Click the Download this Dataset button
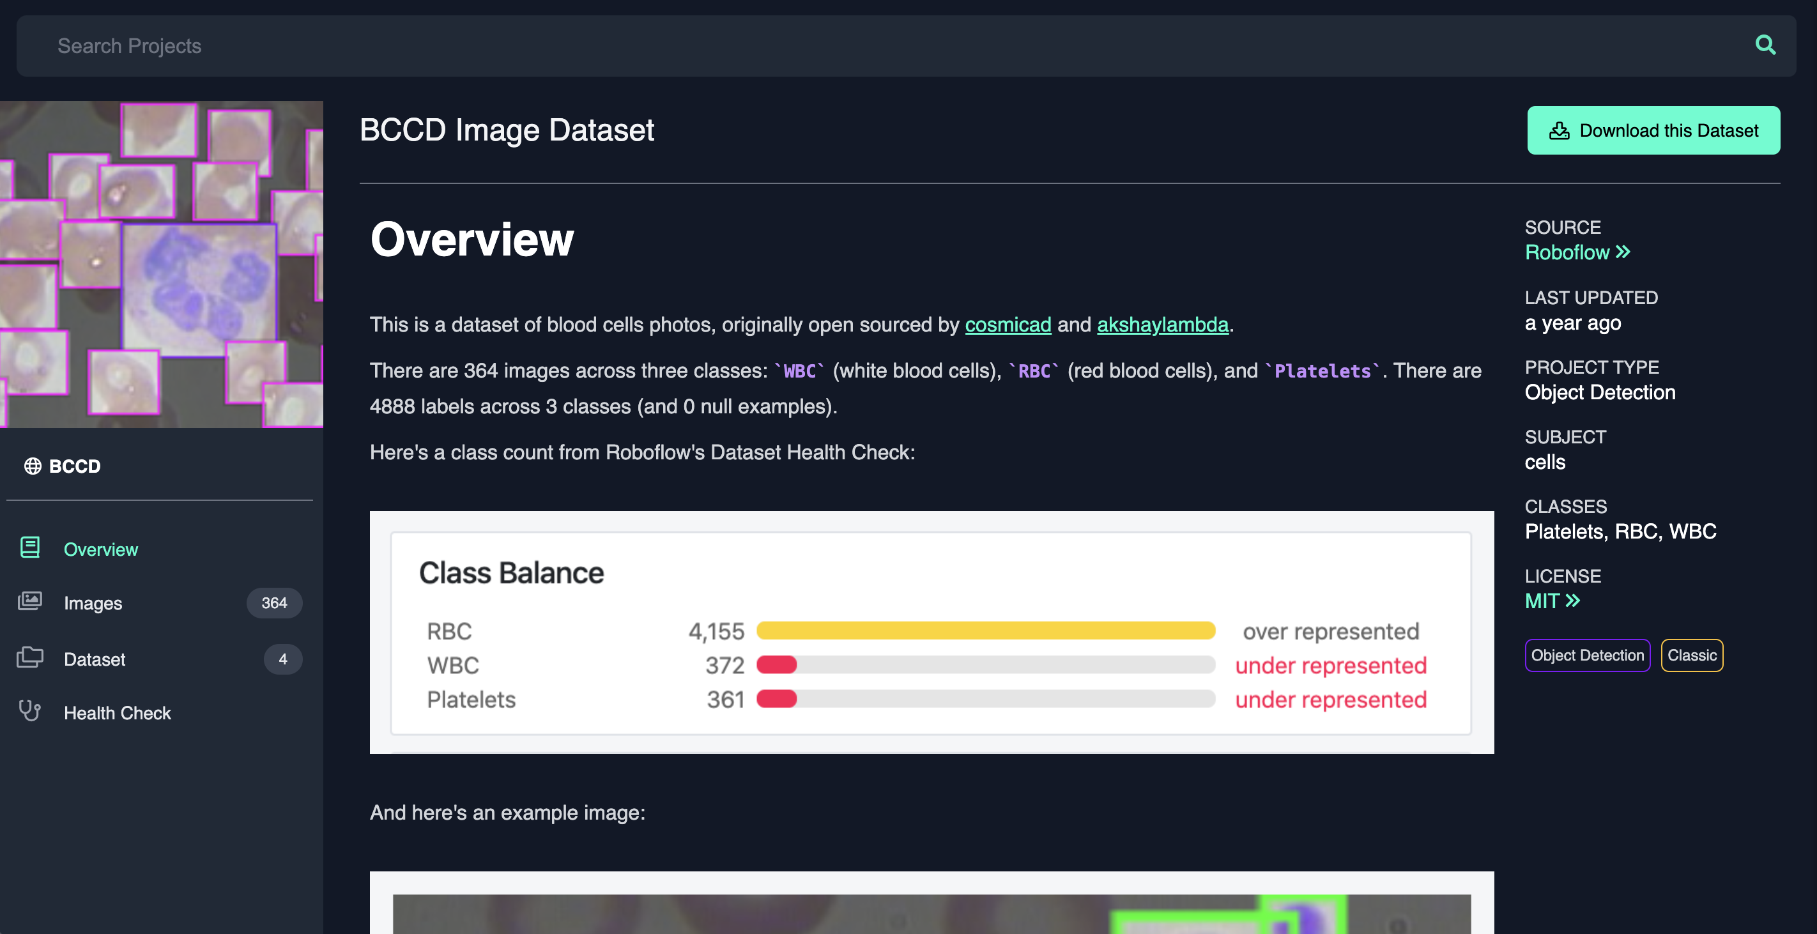The image size is (1817, 934). (1653, 130)
